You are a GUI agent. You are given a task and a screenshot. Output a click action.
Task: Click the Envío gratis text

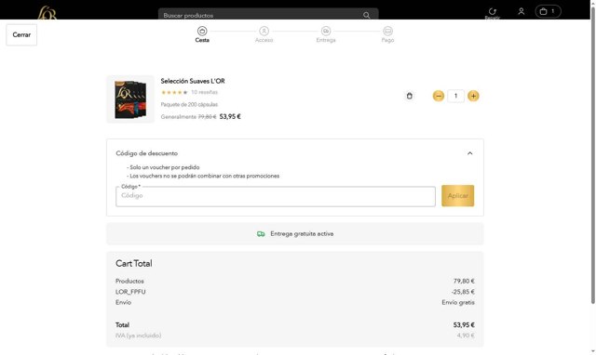pyautogui.click(x=458, y=302)
